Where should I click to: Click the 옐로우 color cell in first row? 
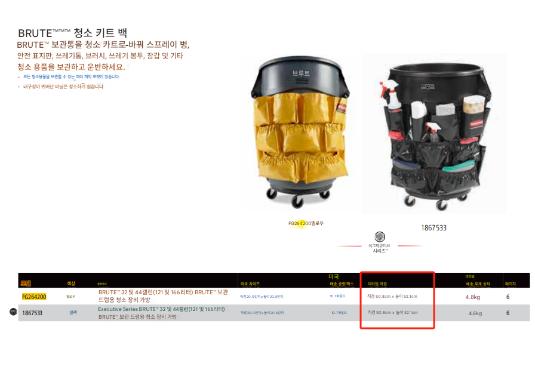(x=70, y=297)
